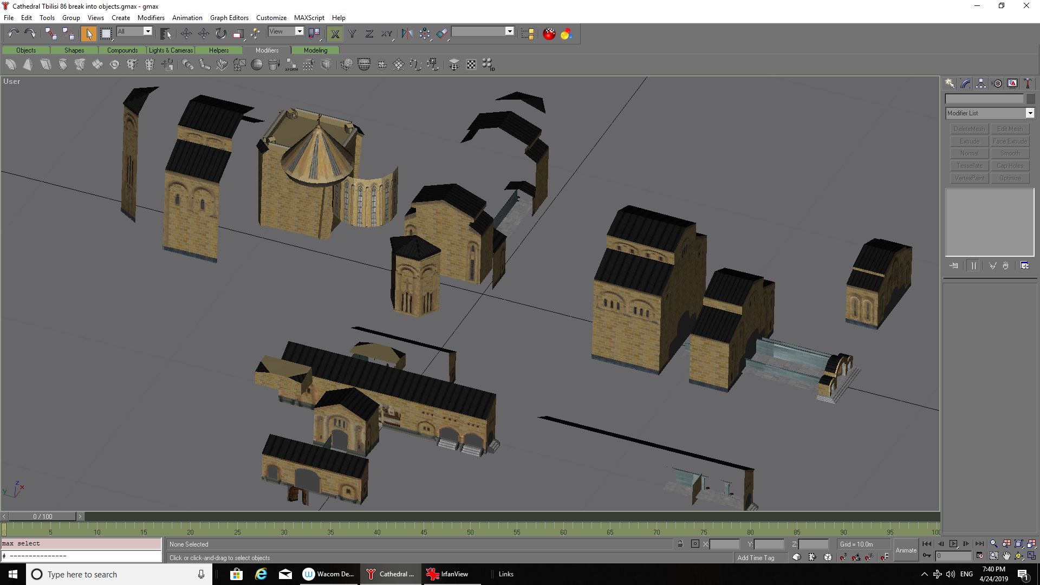
Task: Toggle restrict to X axis
Action: click(335, 34)
